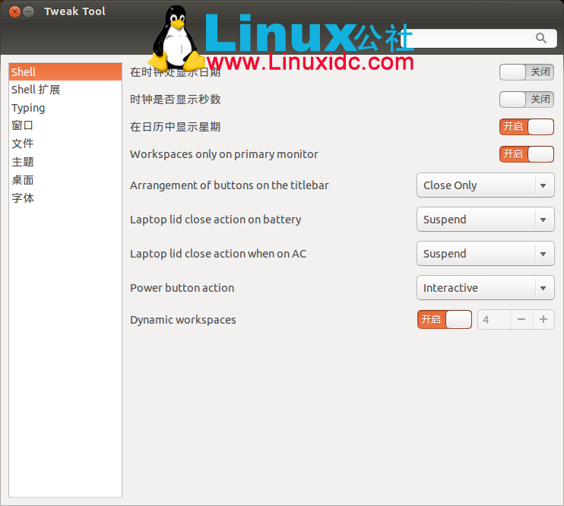Click Workspaces only on primary monitor label
Screen dimensions: 564x506
(224, 154)
